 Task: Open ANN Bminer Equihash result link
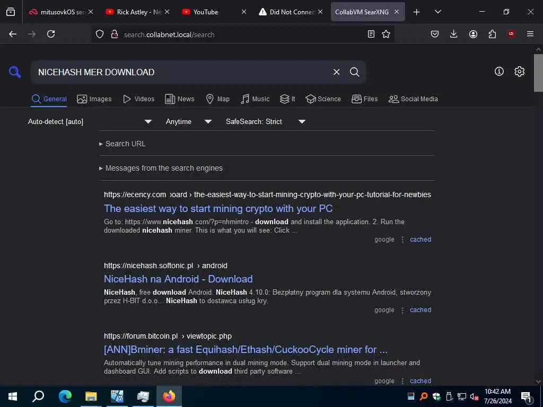coord(246,350)
